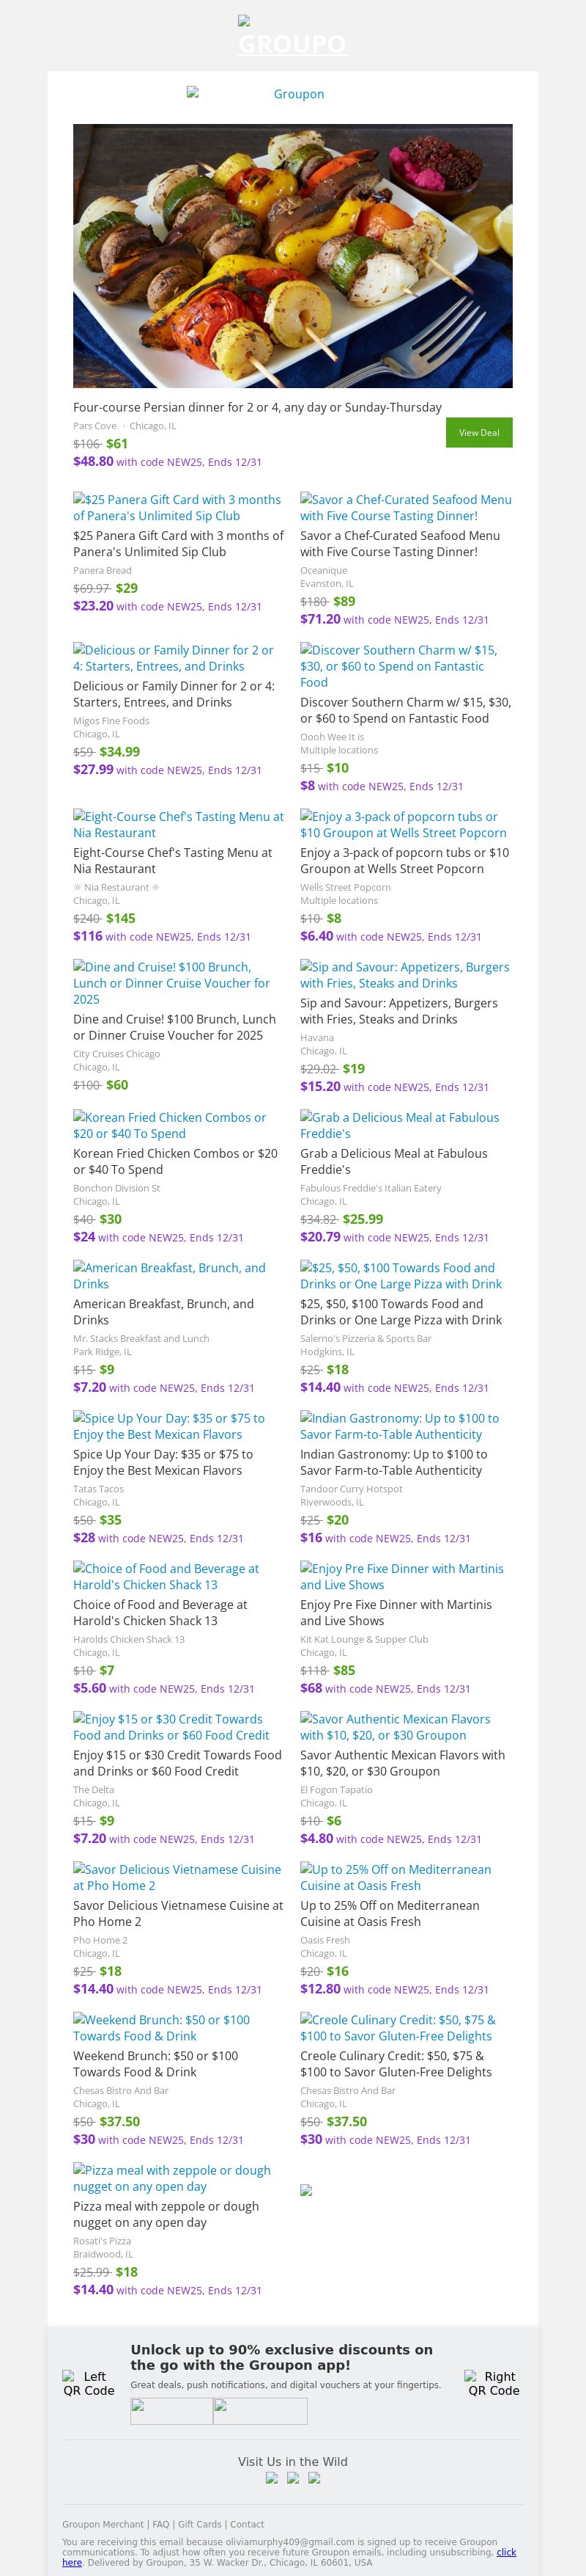
Task: Open the last social media icon
Action: [x=314, y=2478]
